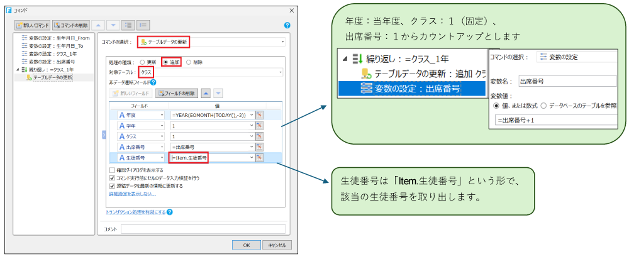Viewport: 629px width, 259px height.
Task: Open cell picker icon for 年度 value
Action: click(x=259, y=115)
